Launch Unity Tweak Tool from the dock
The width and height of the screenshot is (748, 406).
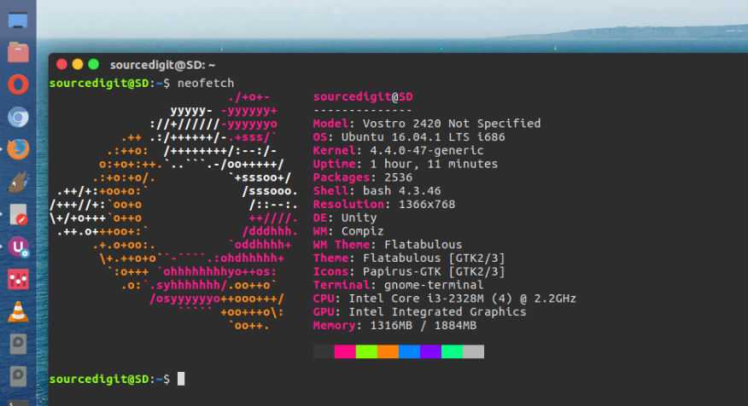click(18, 247)
